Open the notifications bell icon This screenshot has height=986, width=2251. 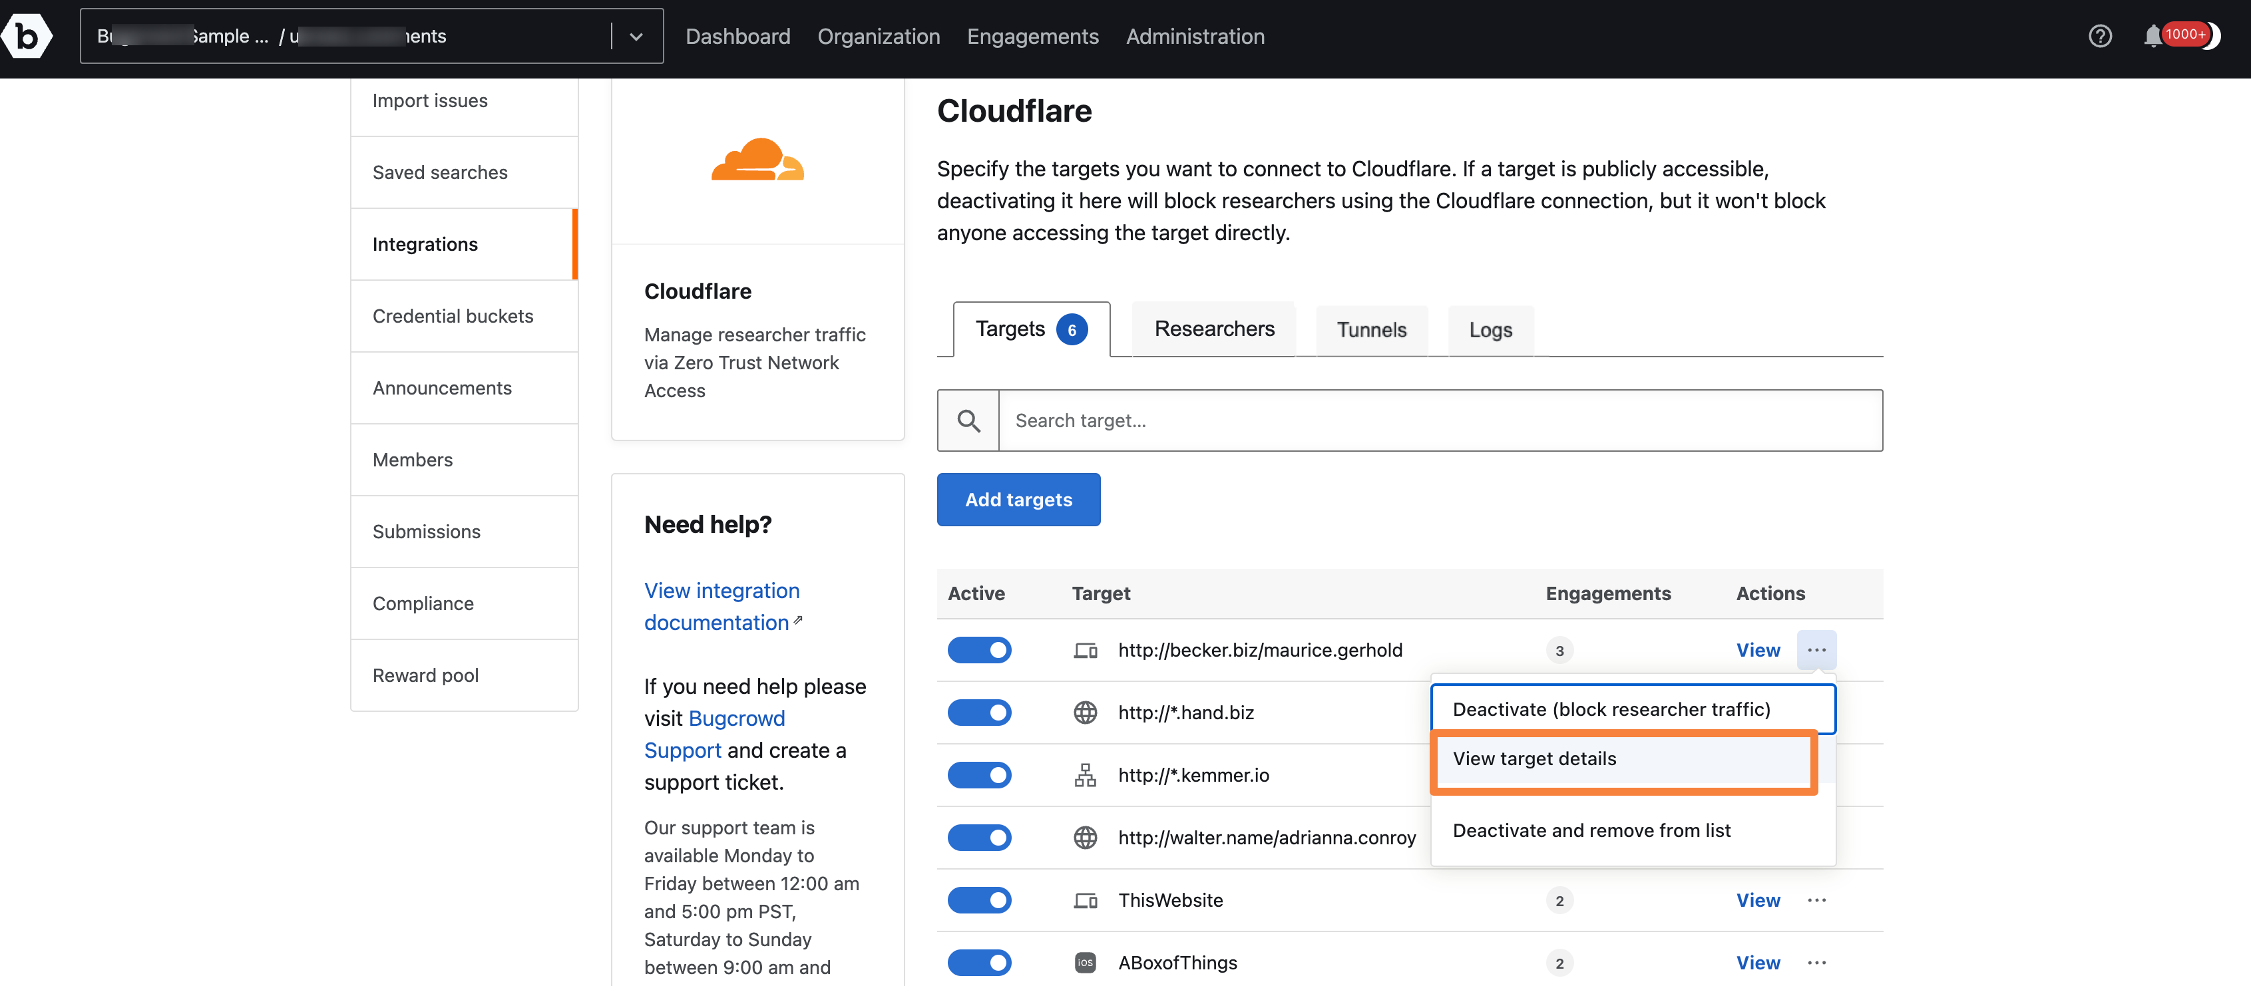point(2152,36)
